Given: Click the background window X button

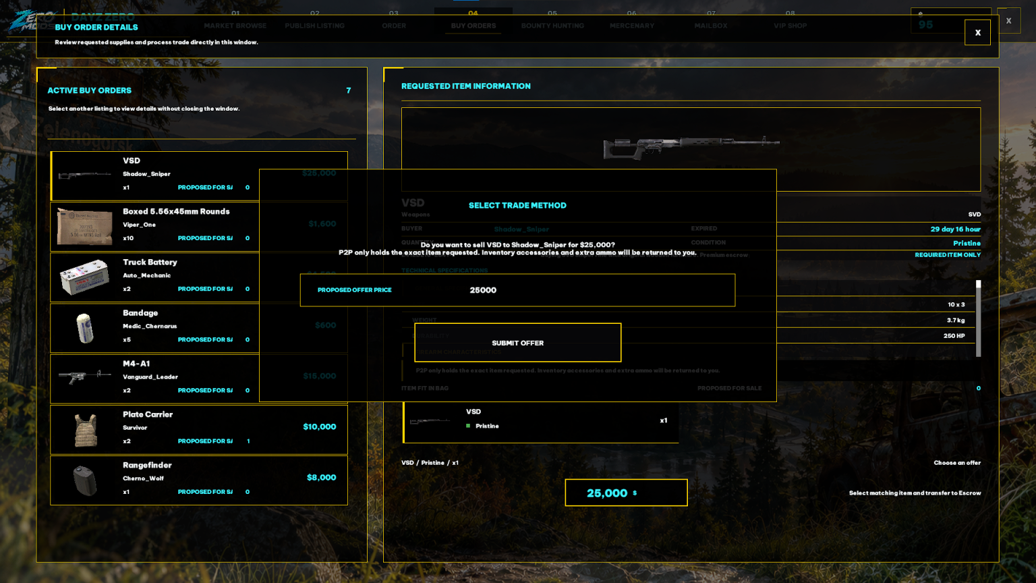Looking at the screenshot, I should coord(1008,21).
